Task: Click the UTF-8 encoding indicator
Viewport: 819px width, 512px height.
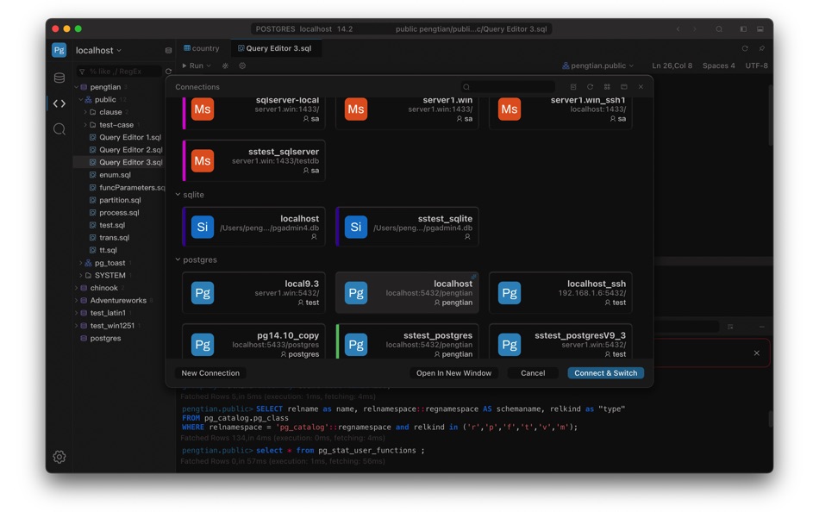Action: click(x=756, y=66)
